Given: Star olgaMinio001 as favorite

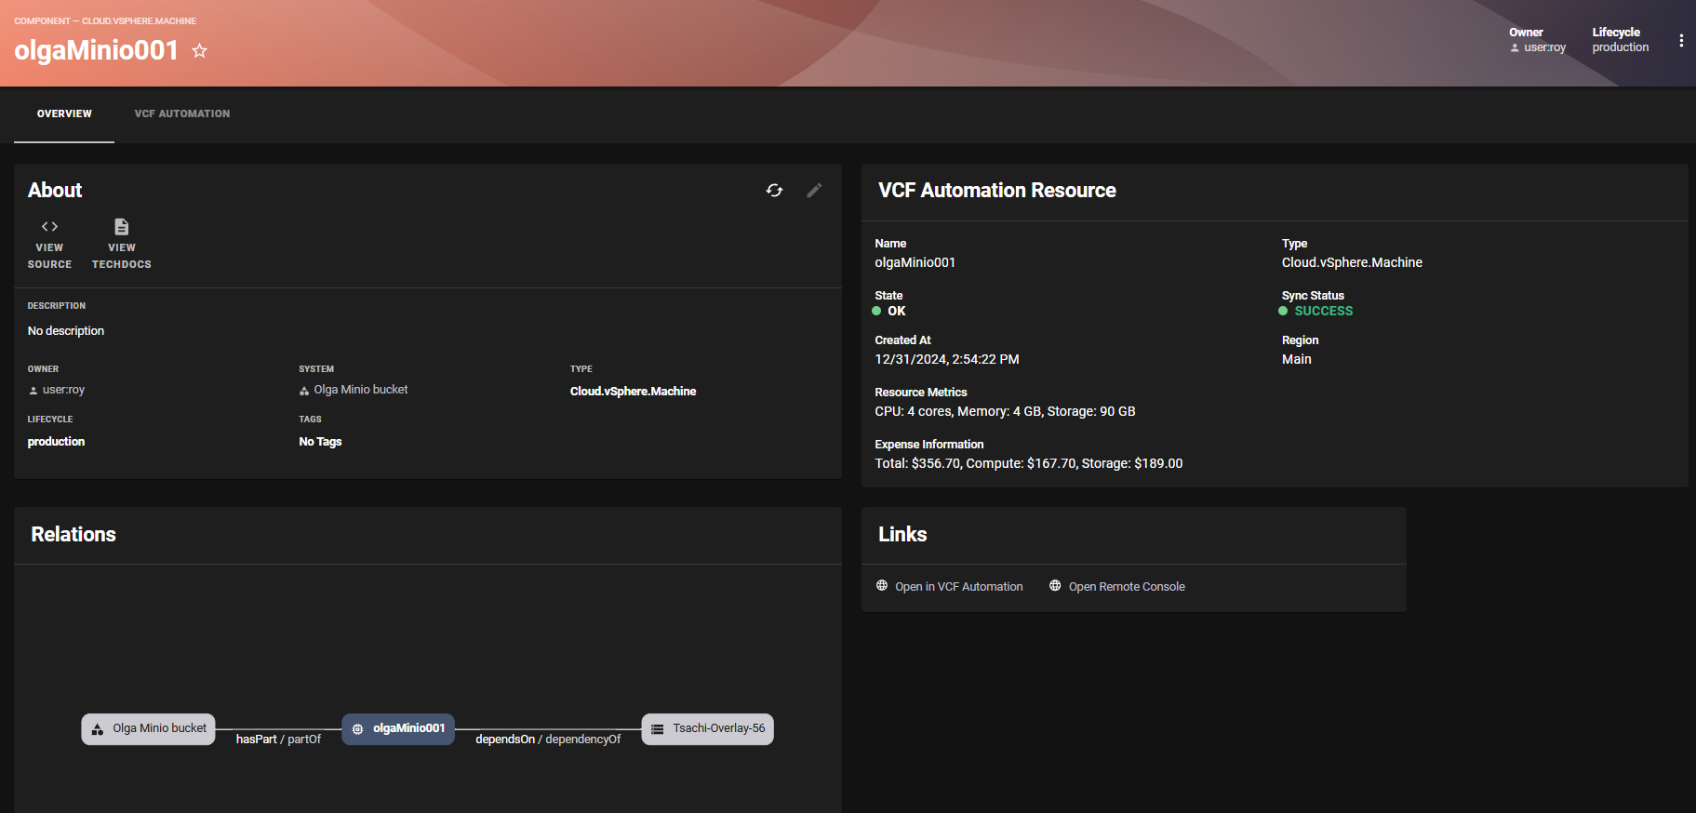Looking at the screenshot, I should (x=199, y=50).
